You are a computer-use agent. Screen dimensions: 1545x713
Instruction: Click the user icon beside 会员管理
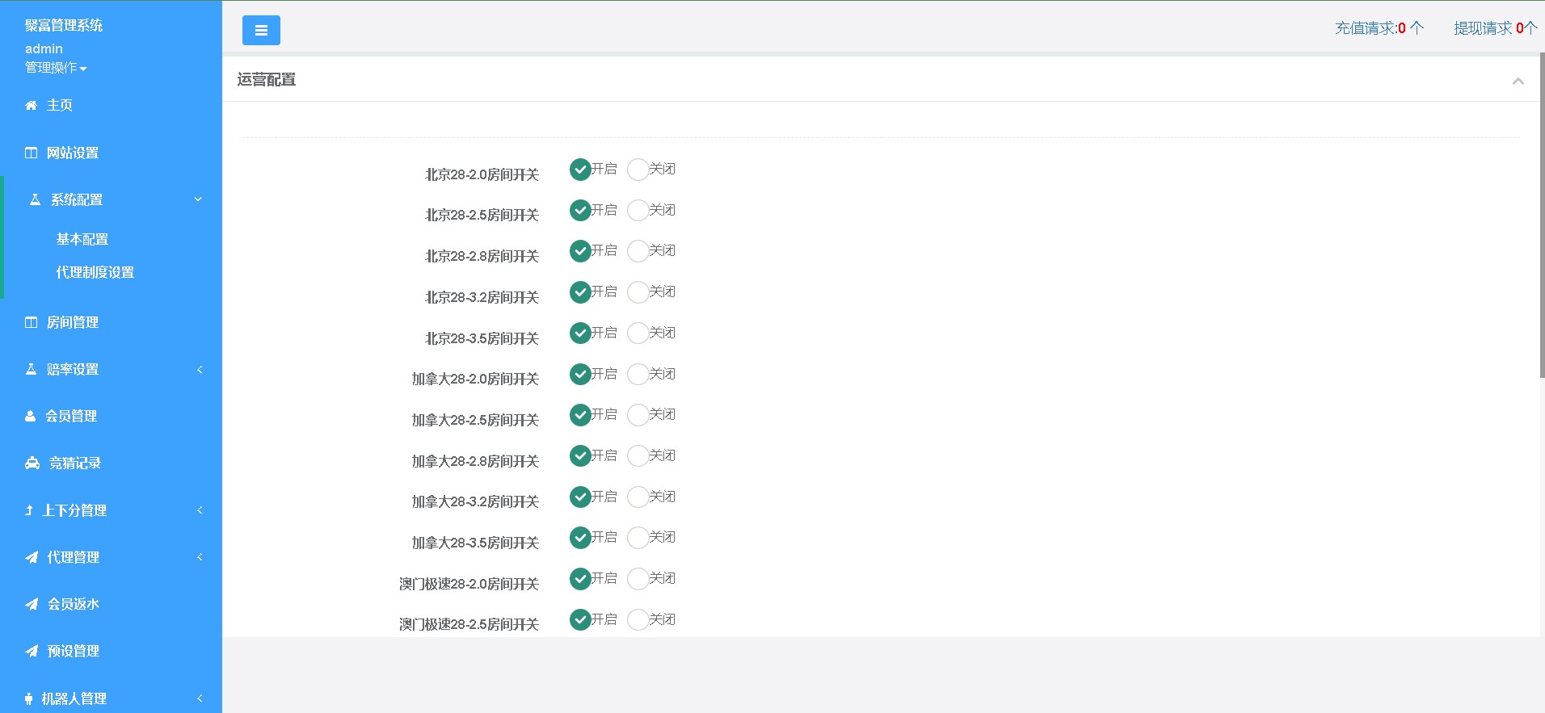click(x=30, y=416)
